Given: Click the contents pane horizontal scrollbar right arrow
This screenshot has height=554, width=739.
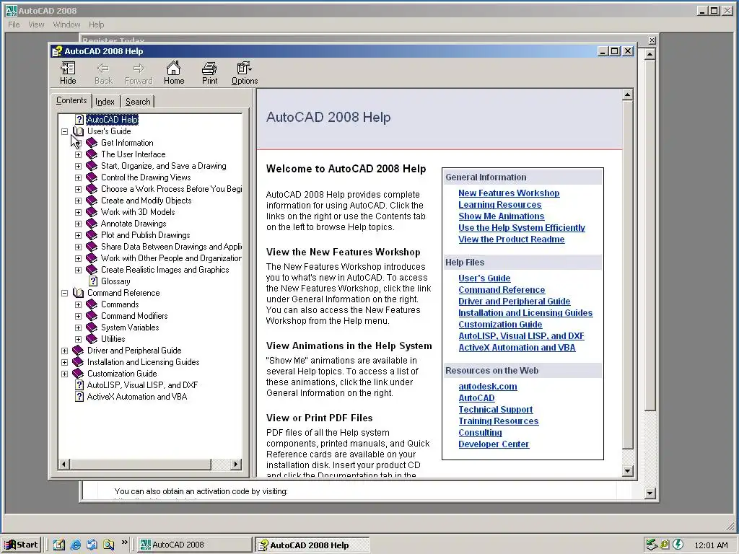Looking at the screenshot, I should [236, 465].
